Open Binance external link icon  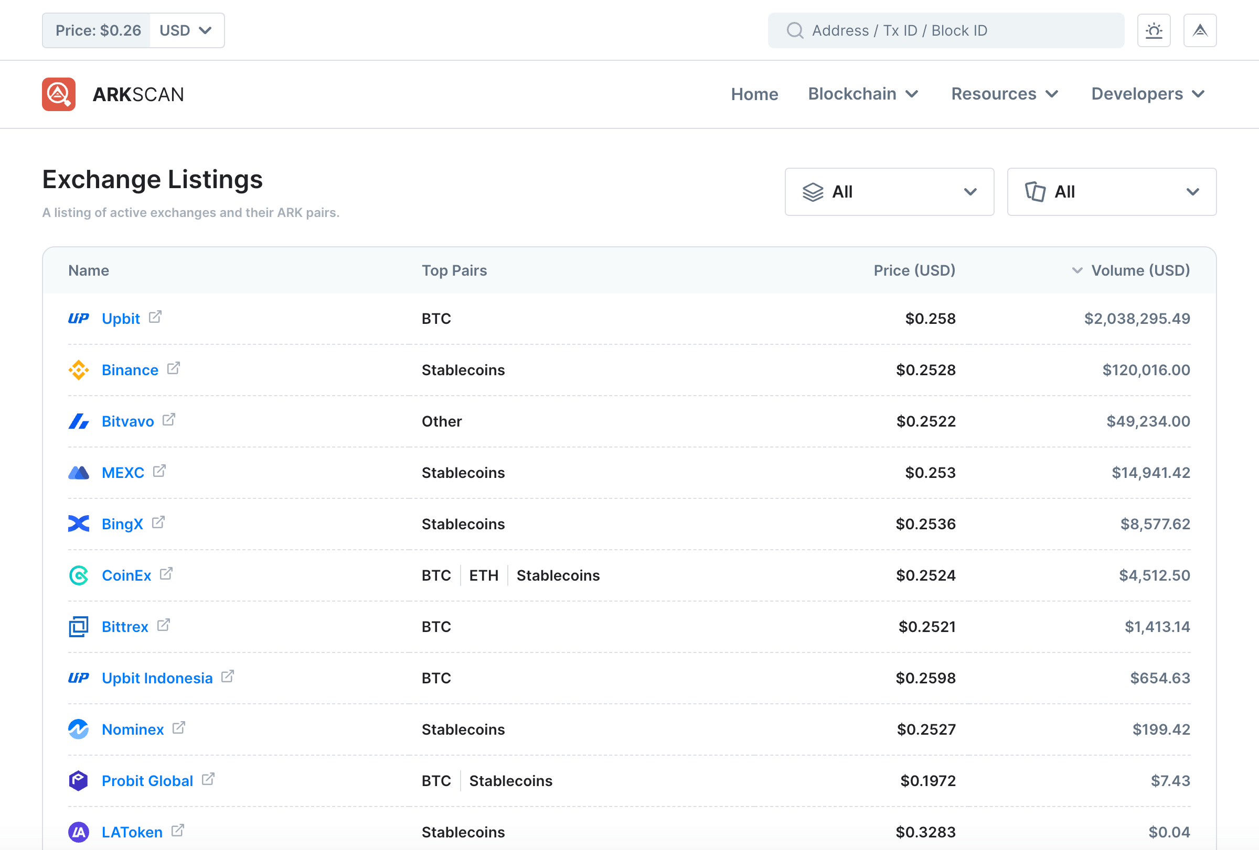coord(173,368)
